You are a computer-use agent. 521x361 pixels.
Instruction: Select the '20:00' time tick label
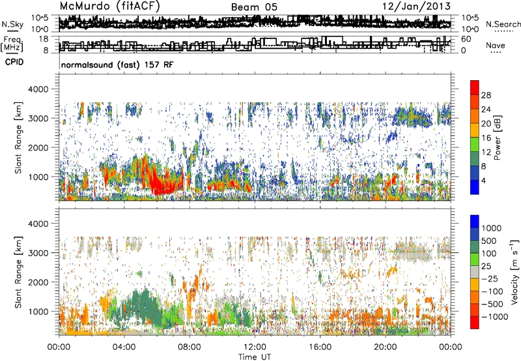tap(385, 347)
